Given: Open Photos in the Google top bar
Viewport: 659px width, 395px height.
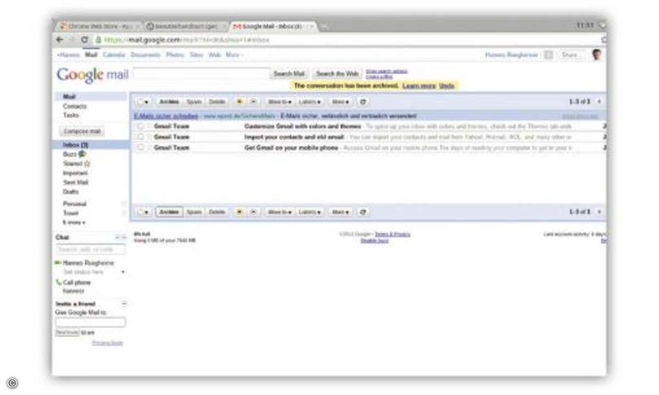Looking at the screenshot, I should (175, 55).
